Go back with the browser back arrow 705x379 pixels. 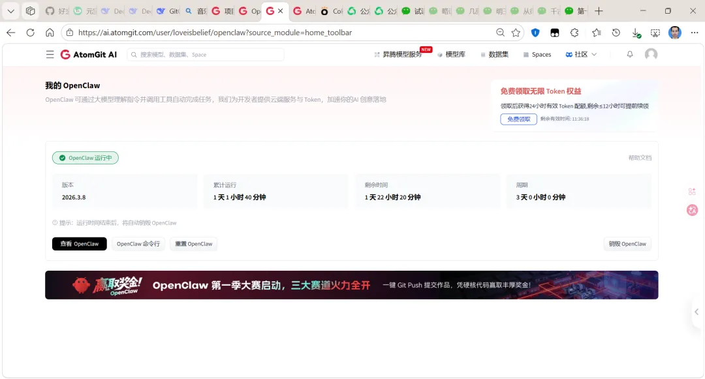11,33
